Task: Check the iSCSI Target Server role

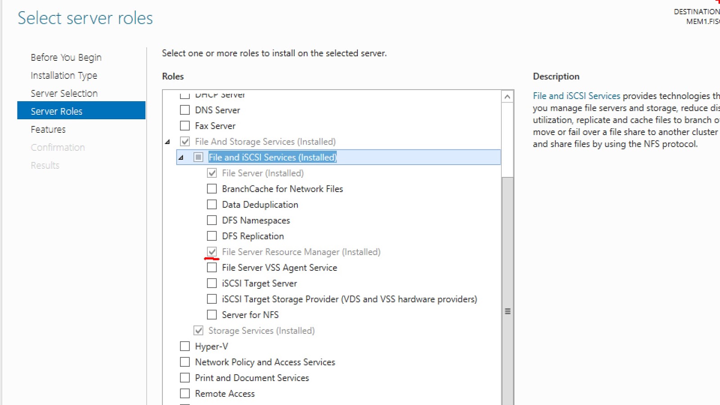Action: [211, 283]
